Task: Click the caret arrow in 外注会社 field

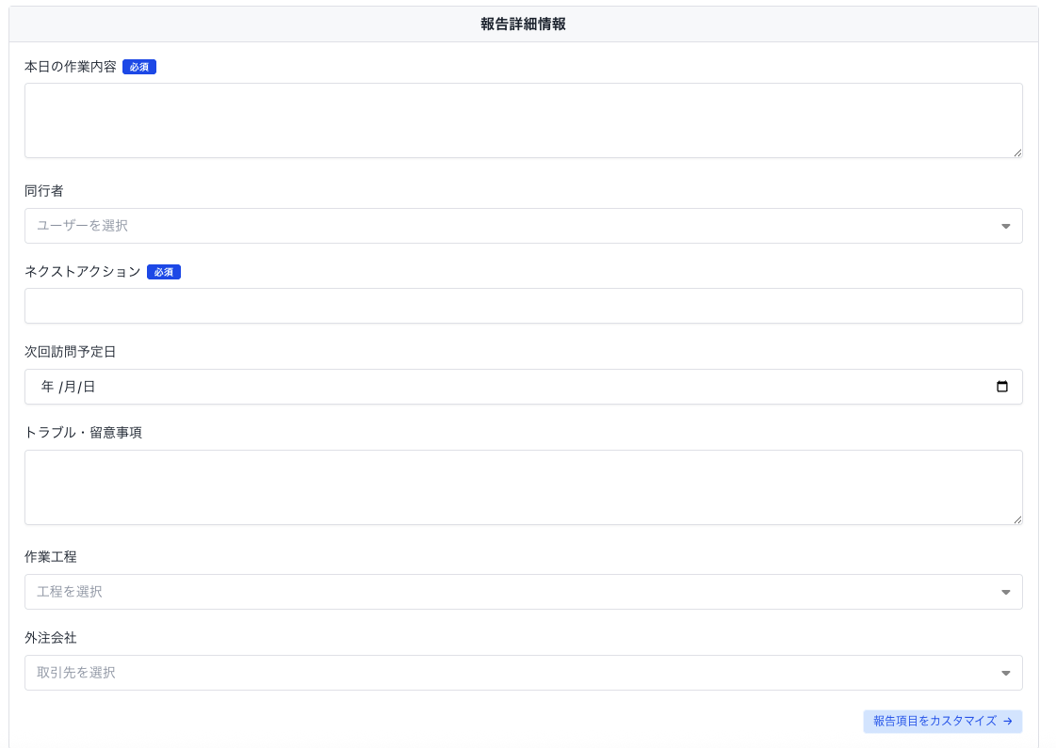Action: tap(1005, 673)
